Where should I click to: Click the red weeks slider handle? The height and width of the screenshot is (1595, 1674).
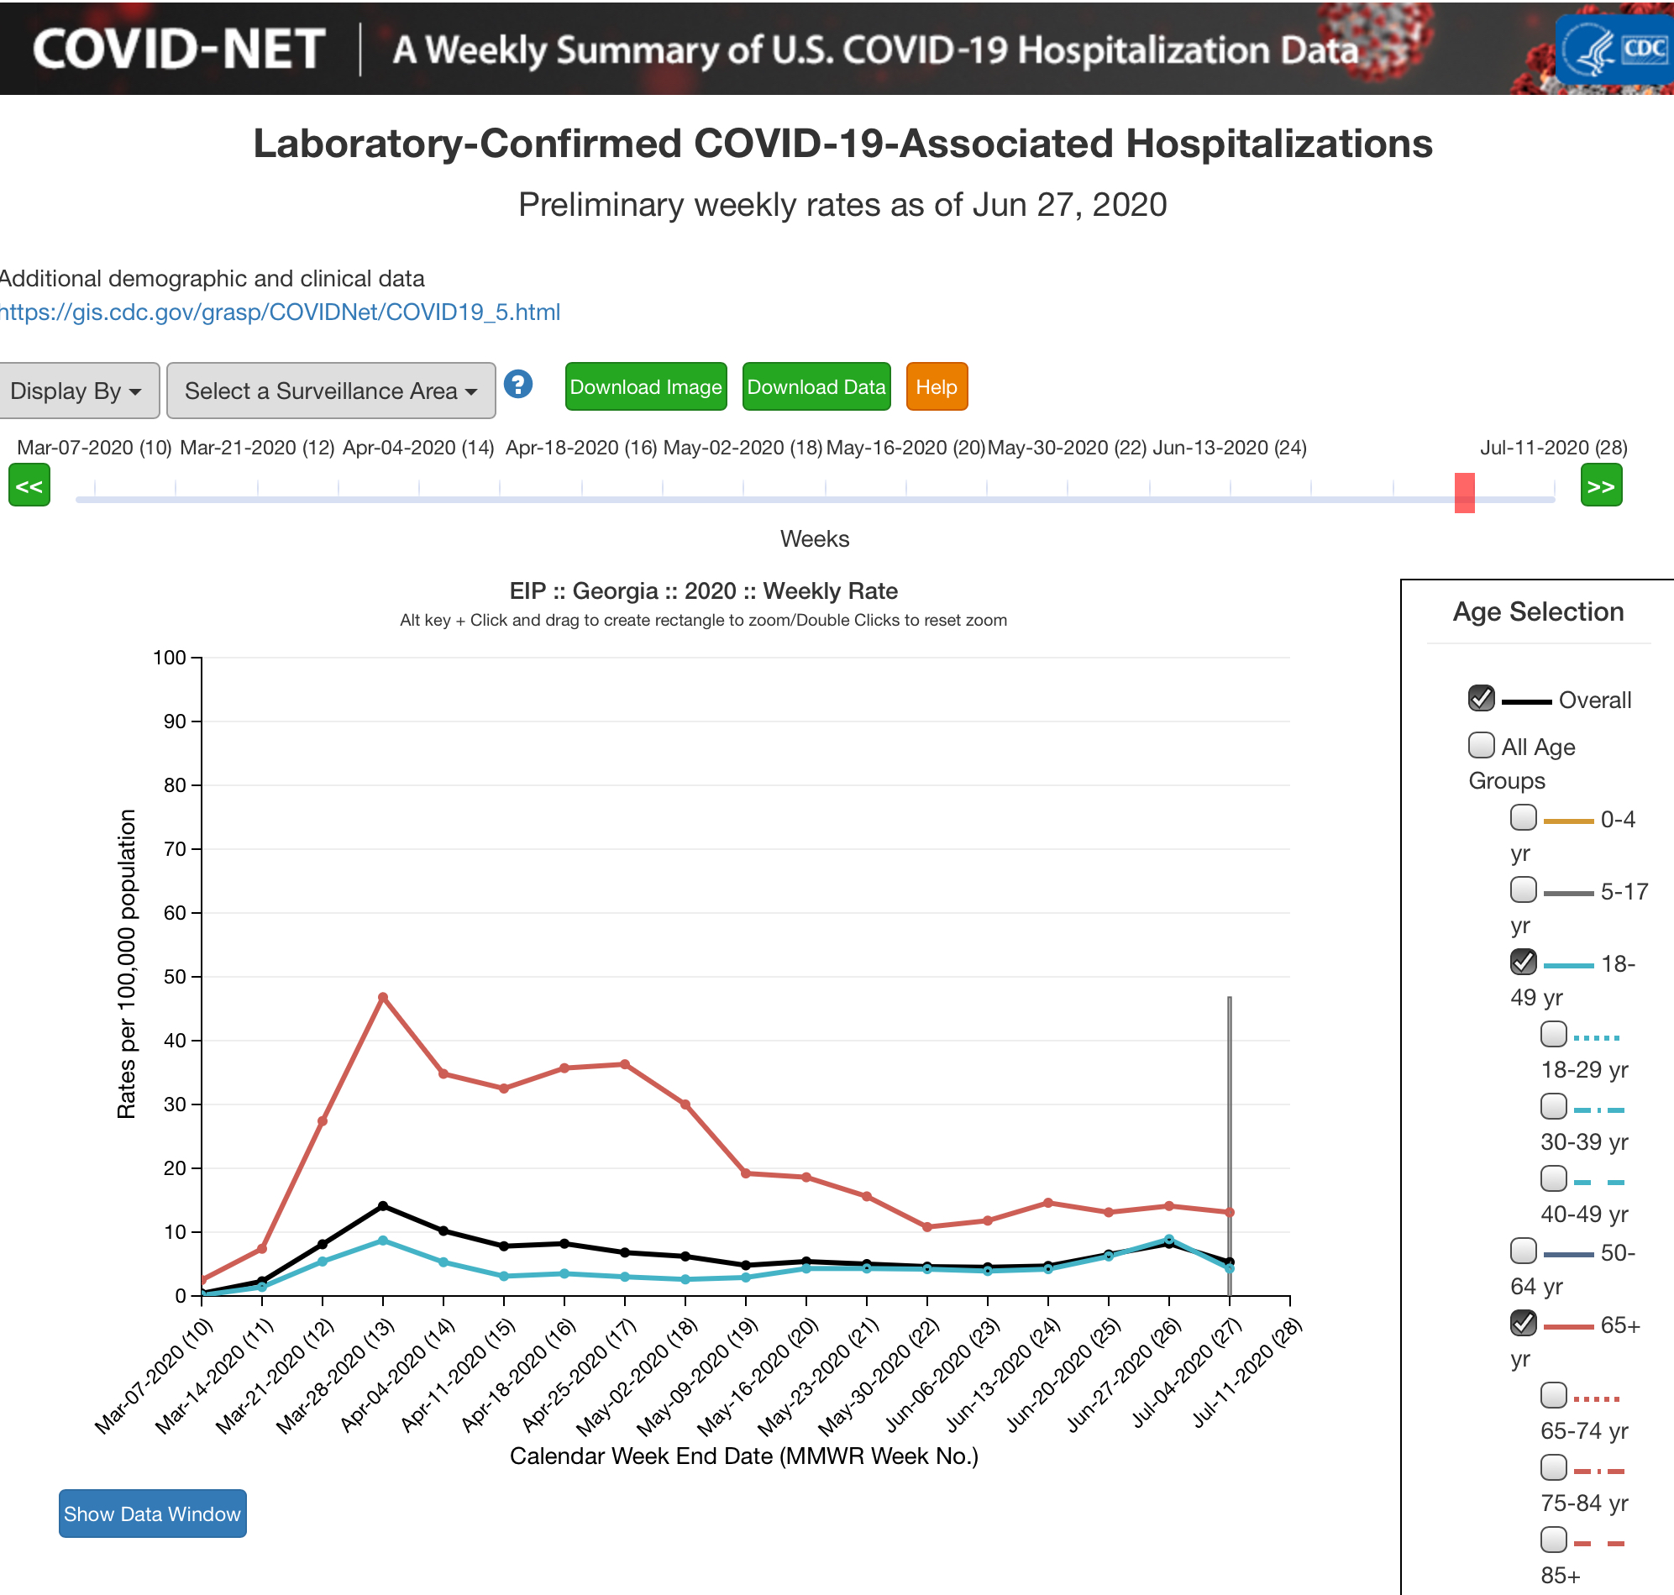point(1464,493)
